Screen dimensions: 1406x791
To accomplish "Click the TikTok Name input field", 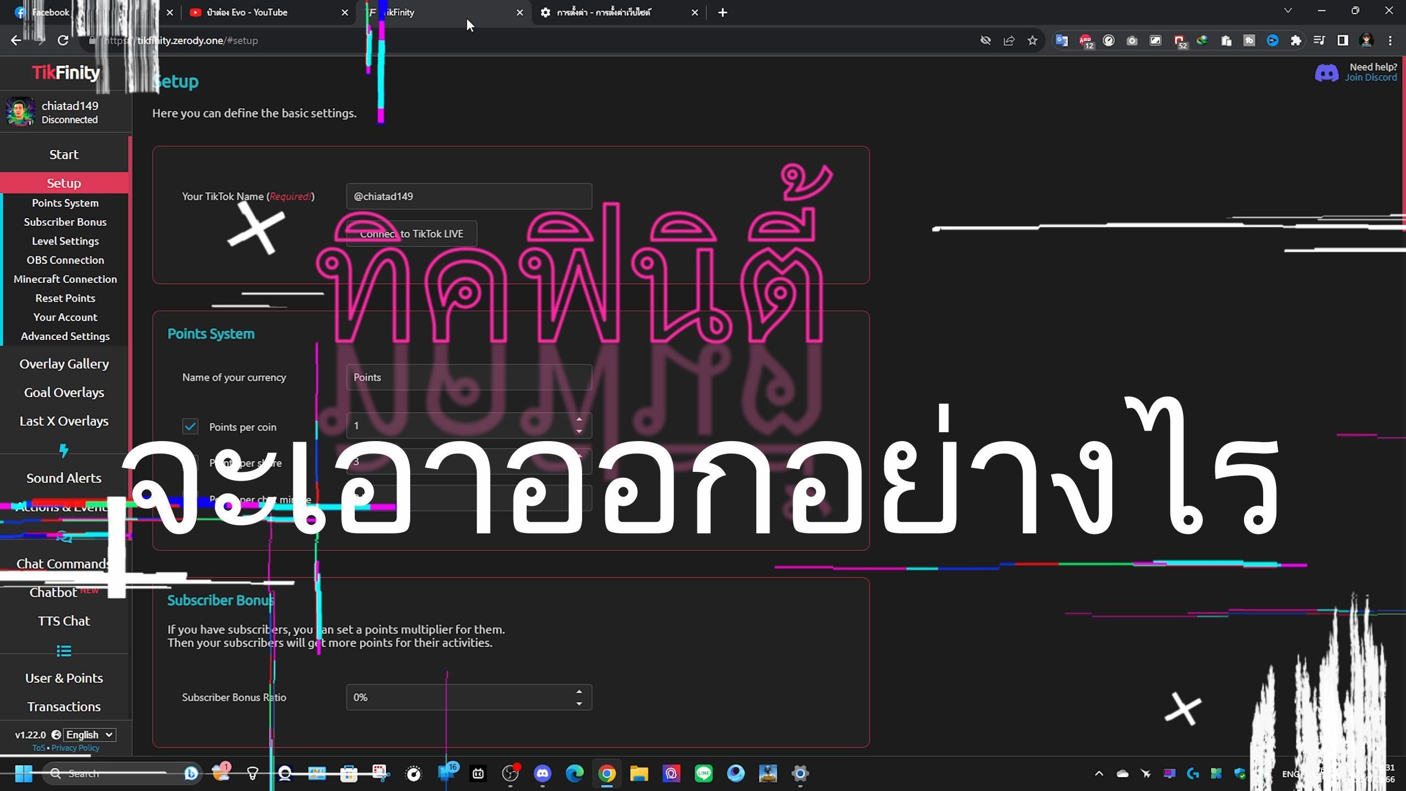I will pyautogui.click(x=469, y=196).
